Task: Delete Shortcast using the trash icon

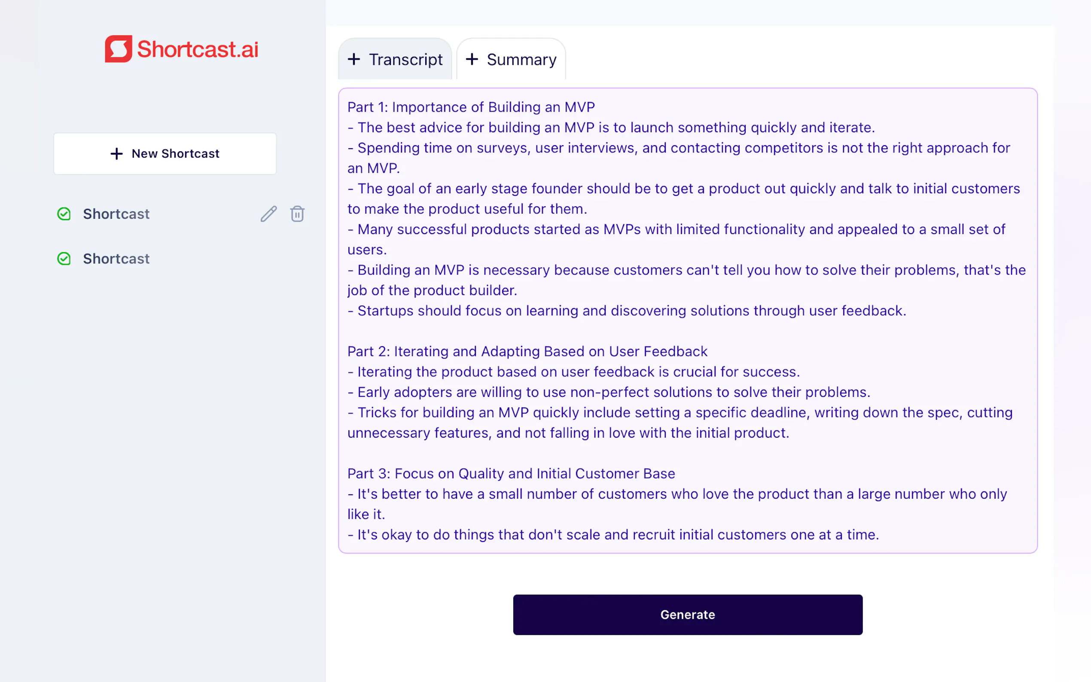Action: coord(297,214)
